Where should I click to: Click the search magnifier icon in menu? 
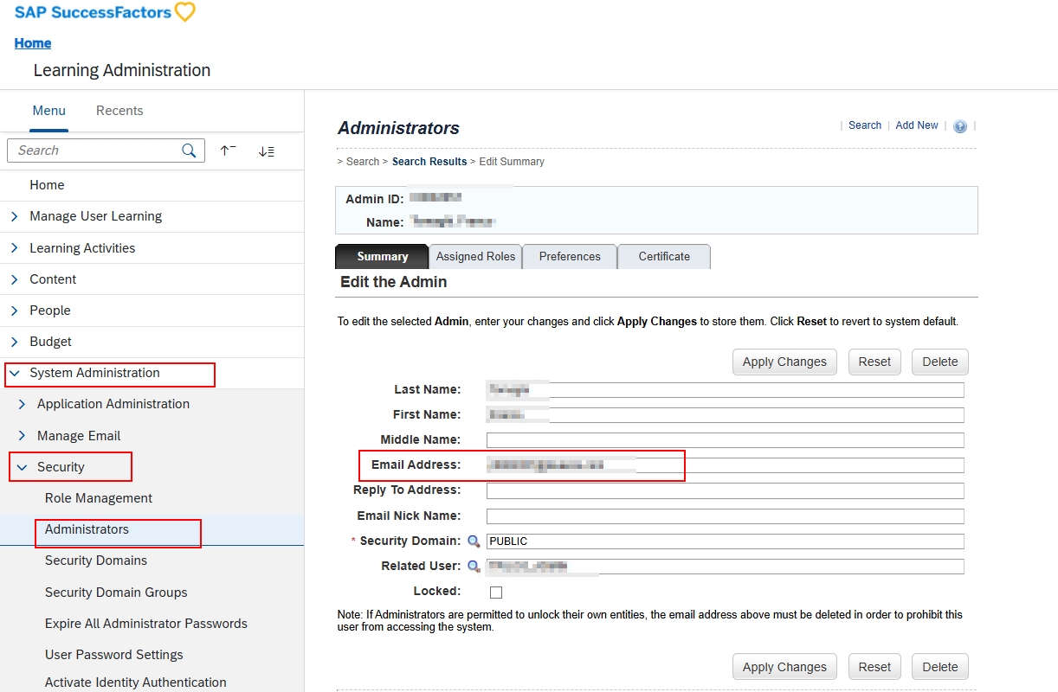(x=189, y=151)
